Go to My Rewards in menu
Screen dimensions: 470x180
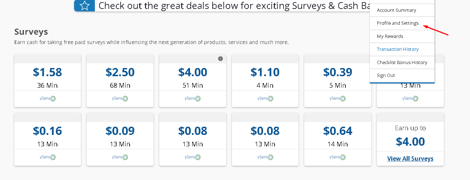[x=390, y=37]
